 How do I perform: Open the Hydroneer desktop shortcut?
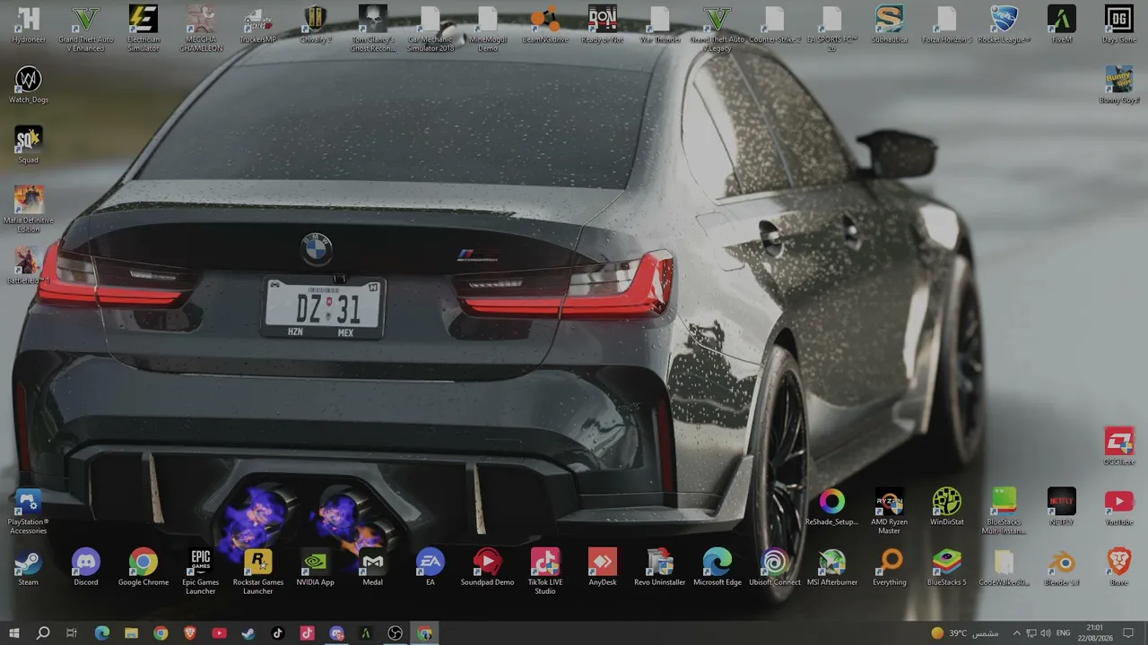29,25
